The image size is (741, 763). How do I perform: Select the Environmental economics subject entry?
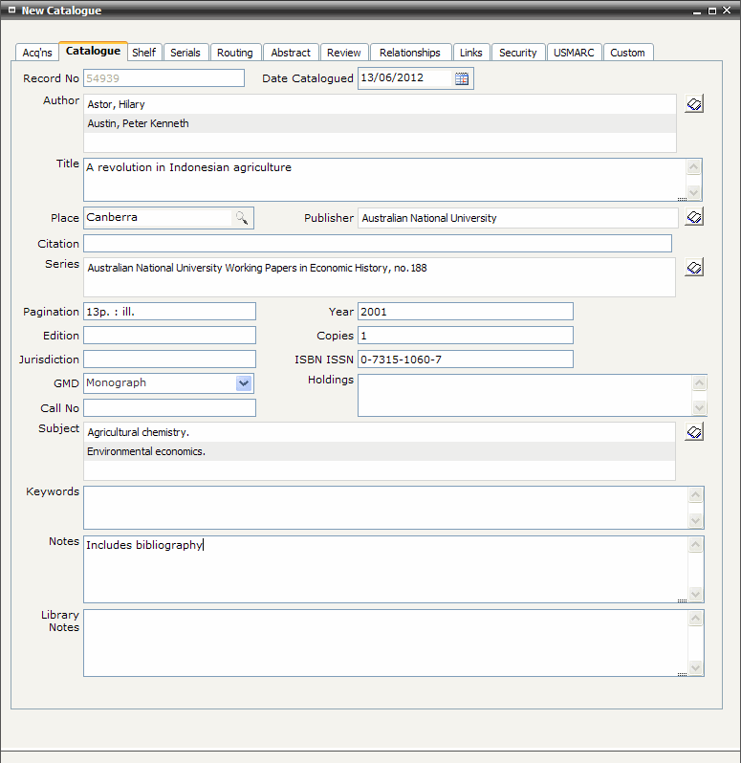tap(146, 451)
